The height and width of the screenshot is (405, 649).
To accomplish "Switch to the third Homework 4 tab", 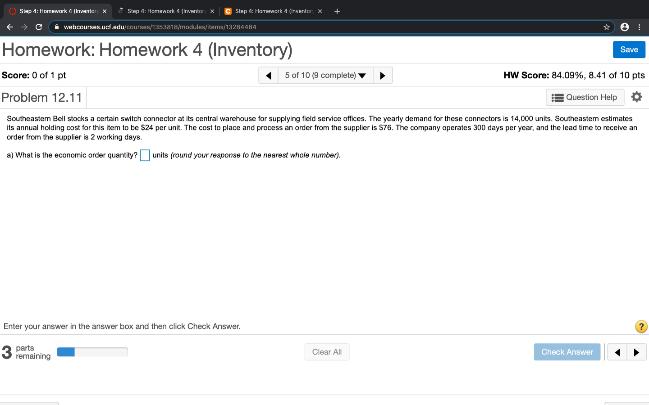I will [274, 11].
